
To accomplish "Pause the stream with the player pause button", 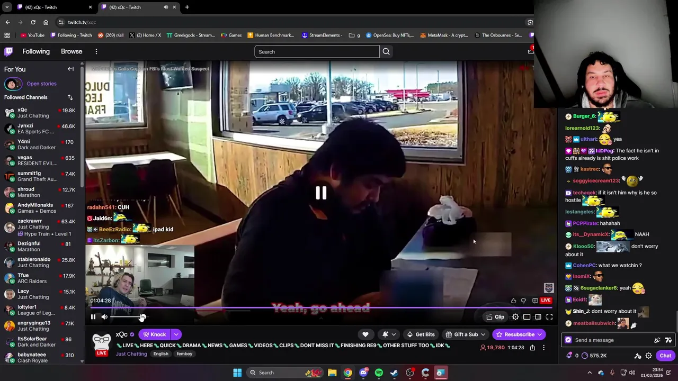I will (x=93, y=317).
